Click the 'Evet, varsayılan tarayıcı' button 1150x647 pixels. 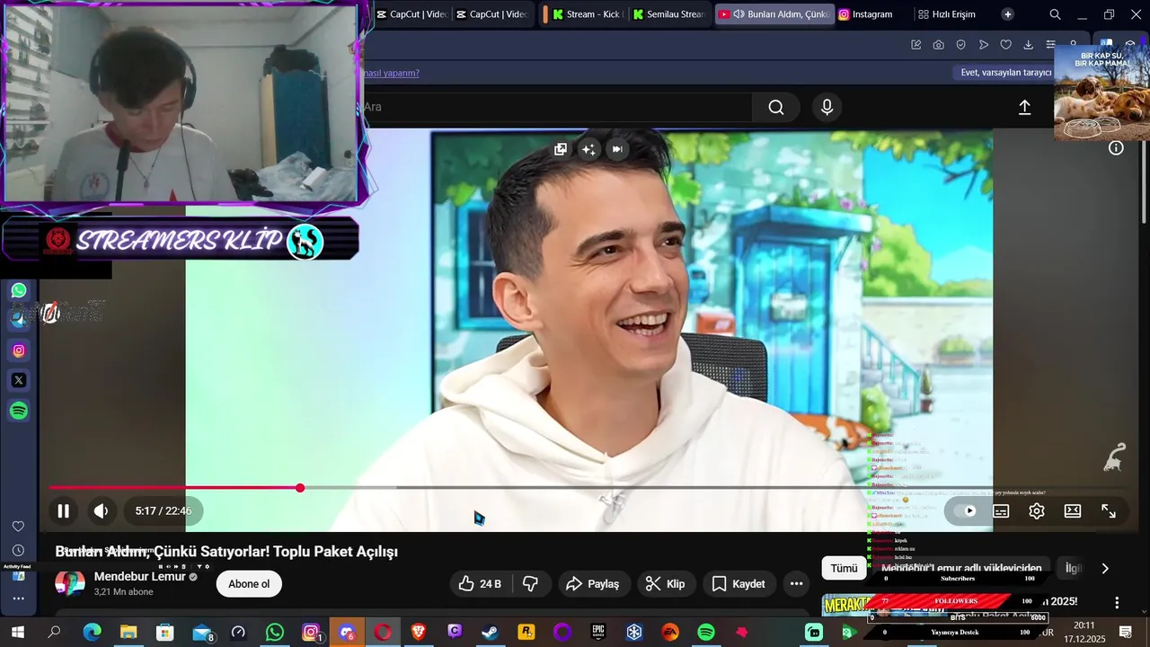(1005, 73)
